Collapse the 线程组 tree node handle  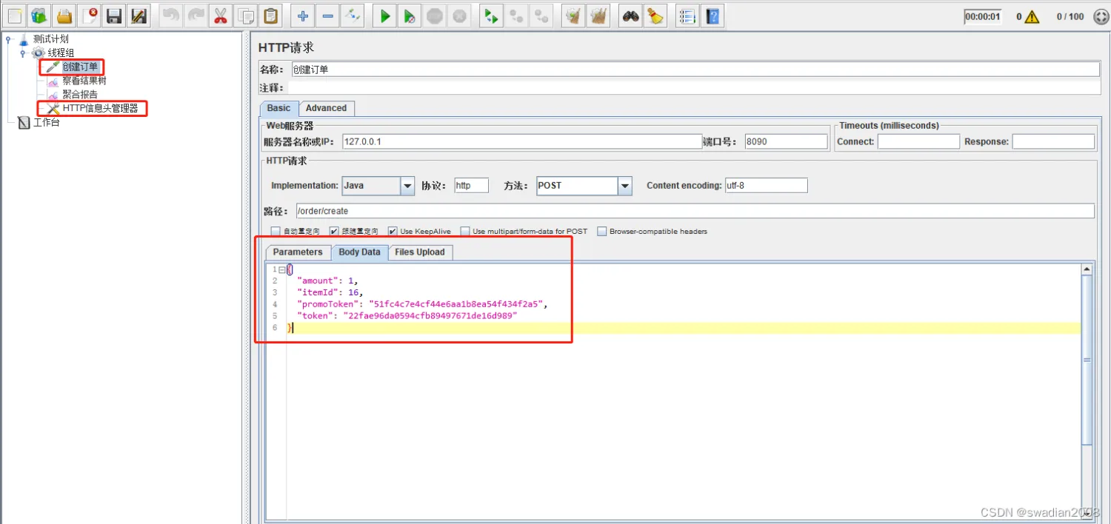23,53
